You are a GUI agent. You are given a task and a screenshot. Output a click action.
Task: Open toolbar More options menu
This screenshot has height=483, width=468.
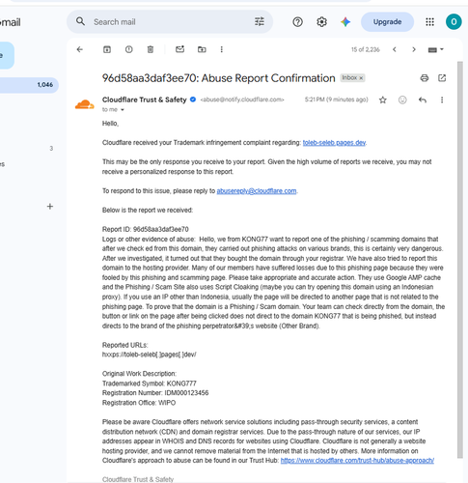coord(221,49)
